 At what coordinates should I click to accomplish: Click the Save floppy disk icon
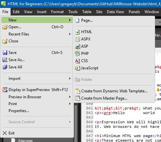(5, 53)
